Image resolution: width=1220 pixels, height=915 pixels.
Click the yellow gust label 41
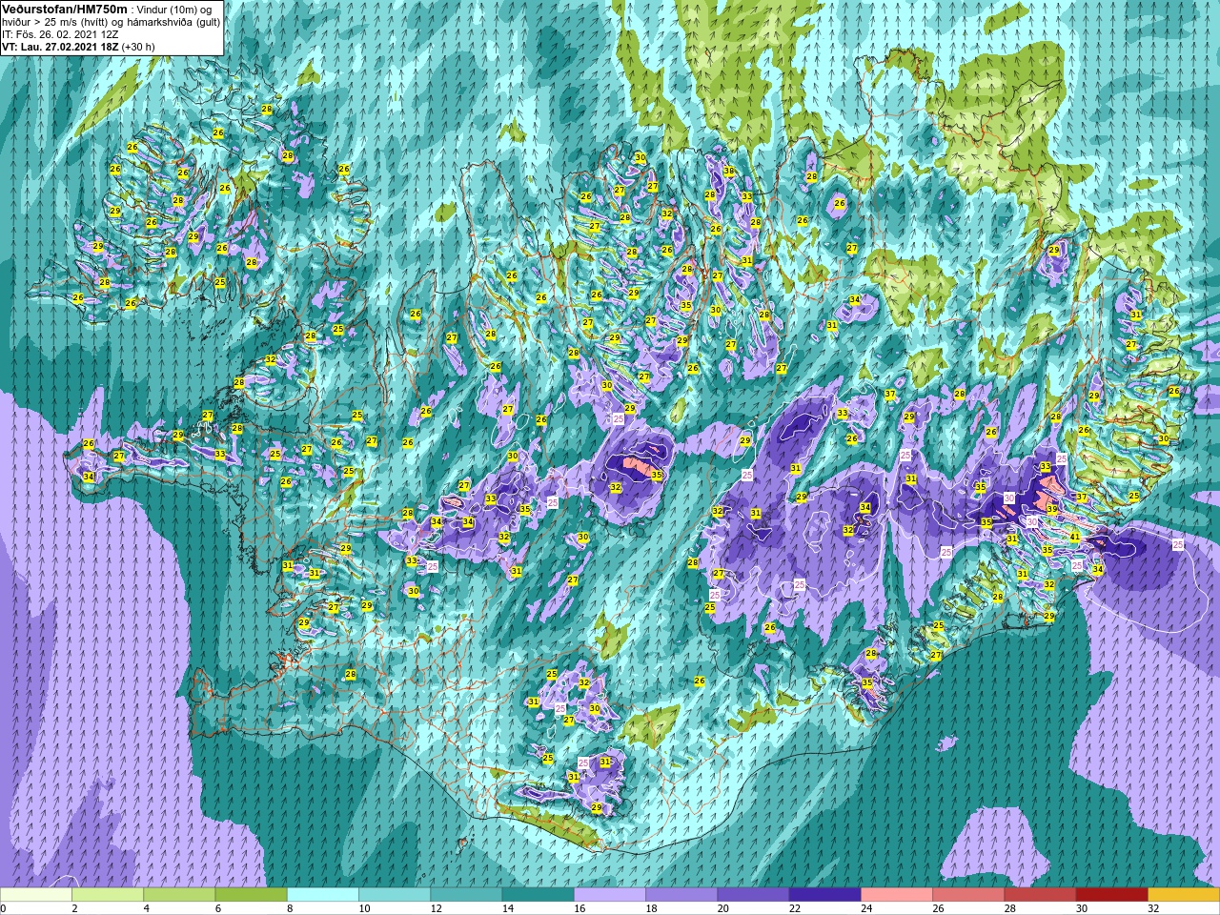[1074, 538]
